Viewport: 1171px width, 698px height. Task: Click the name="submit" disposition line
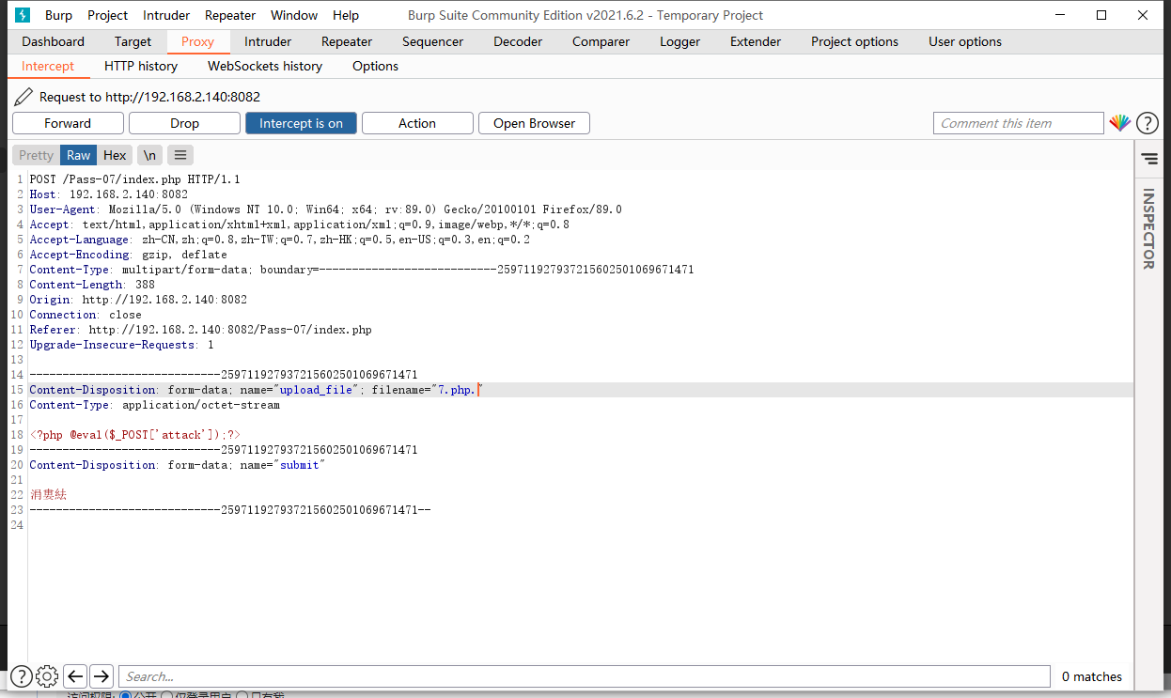tap(177, 465)
